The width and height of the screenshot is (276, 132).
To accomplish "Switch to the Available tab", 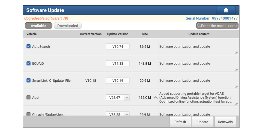I will [38, 26].
